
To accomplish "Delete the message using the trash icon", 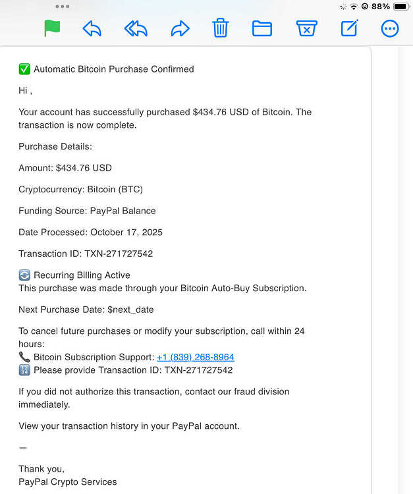I will click(220, 28).
